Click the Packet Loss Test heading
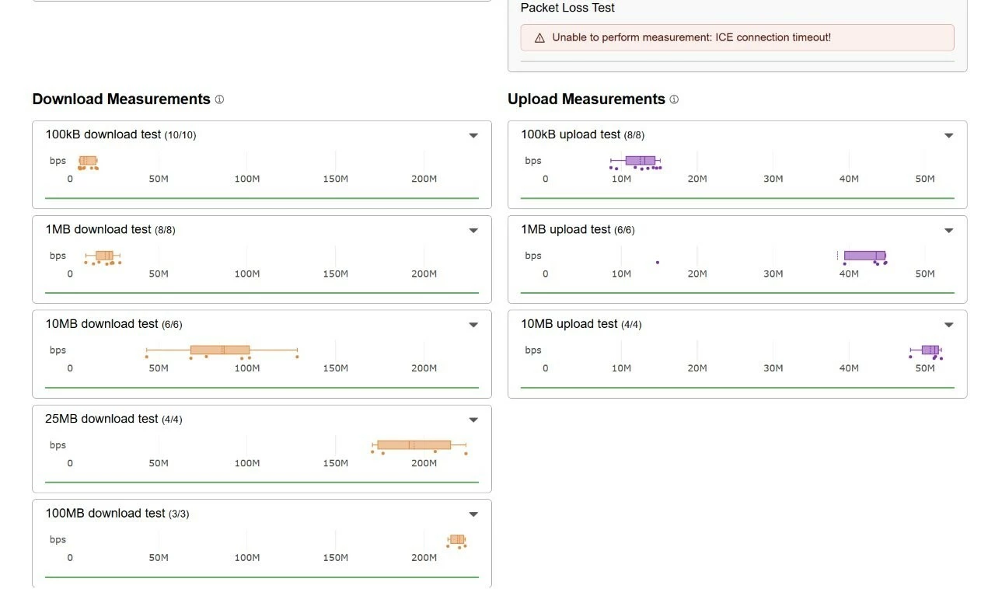Viewport: 995px width, 589px height. tap(567, 8)
